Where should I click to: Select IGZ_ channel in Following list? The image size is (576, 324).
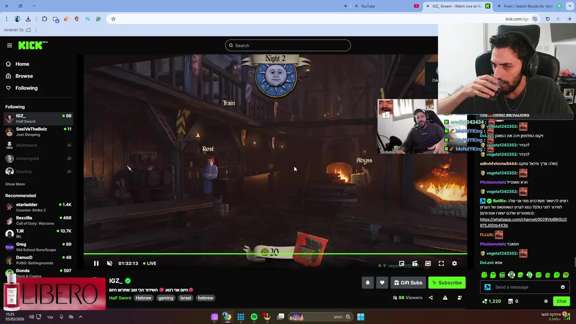pos(38,118)
